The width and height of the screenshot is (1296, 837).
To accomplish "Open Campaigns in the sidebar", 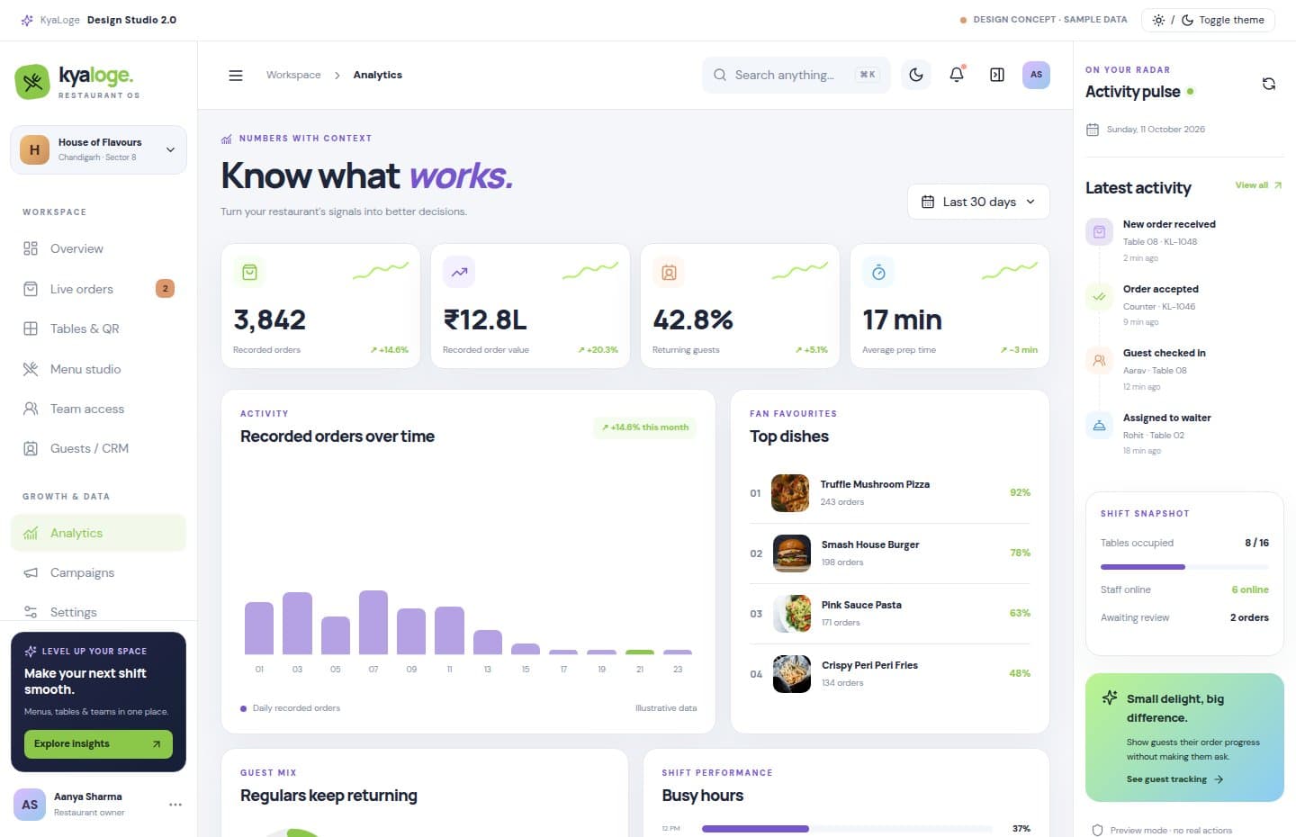I will [98, 572].
